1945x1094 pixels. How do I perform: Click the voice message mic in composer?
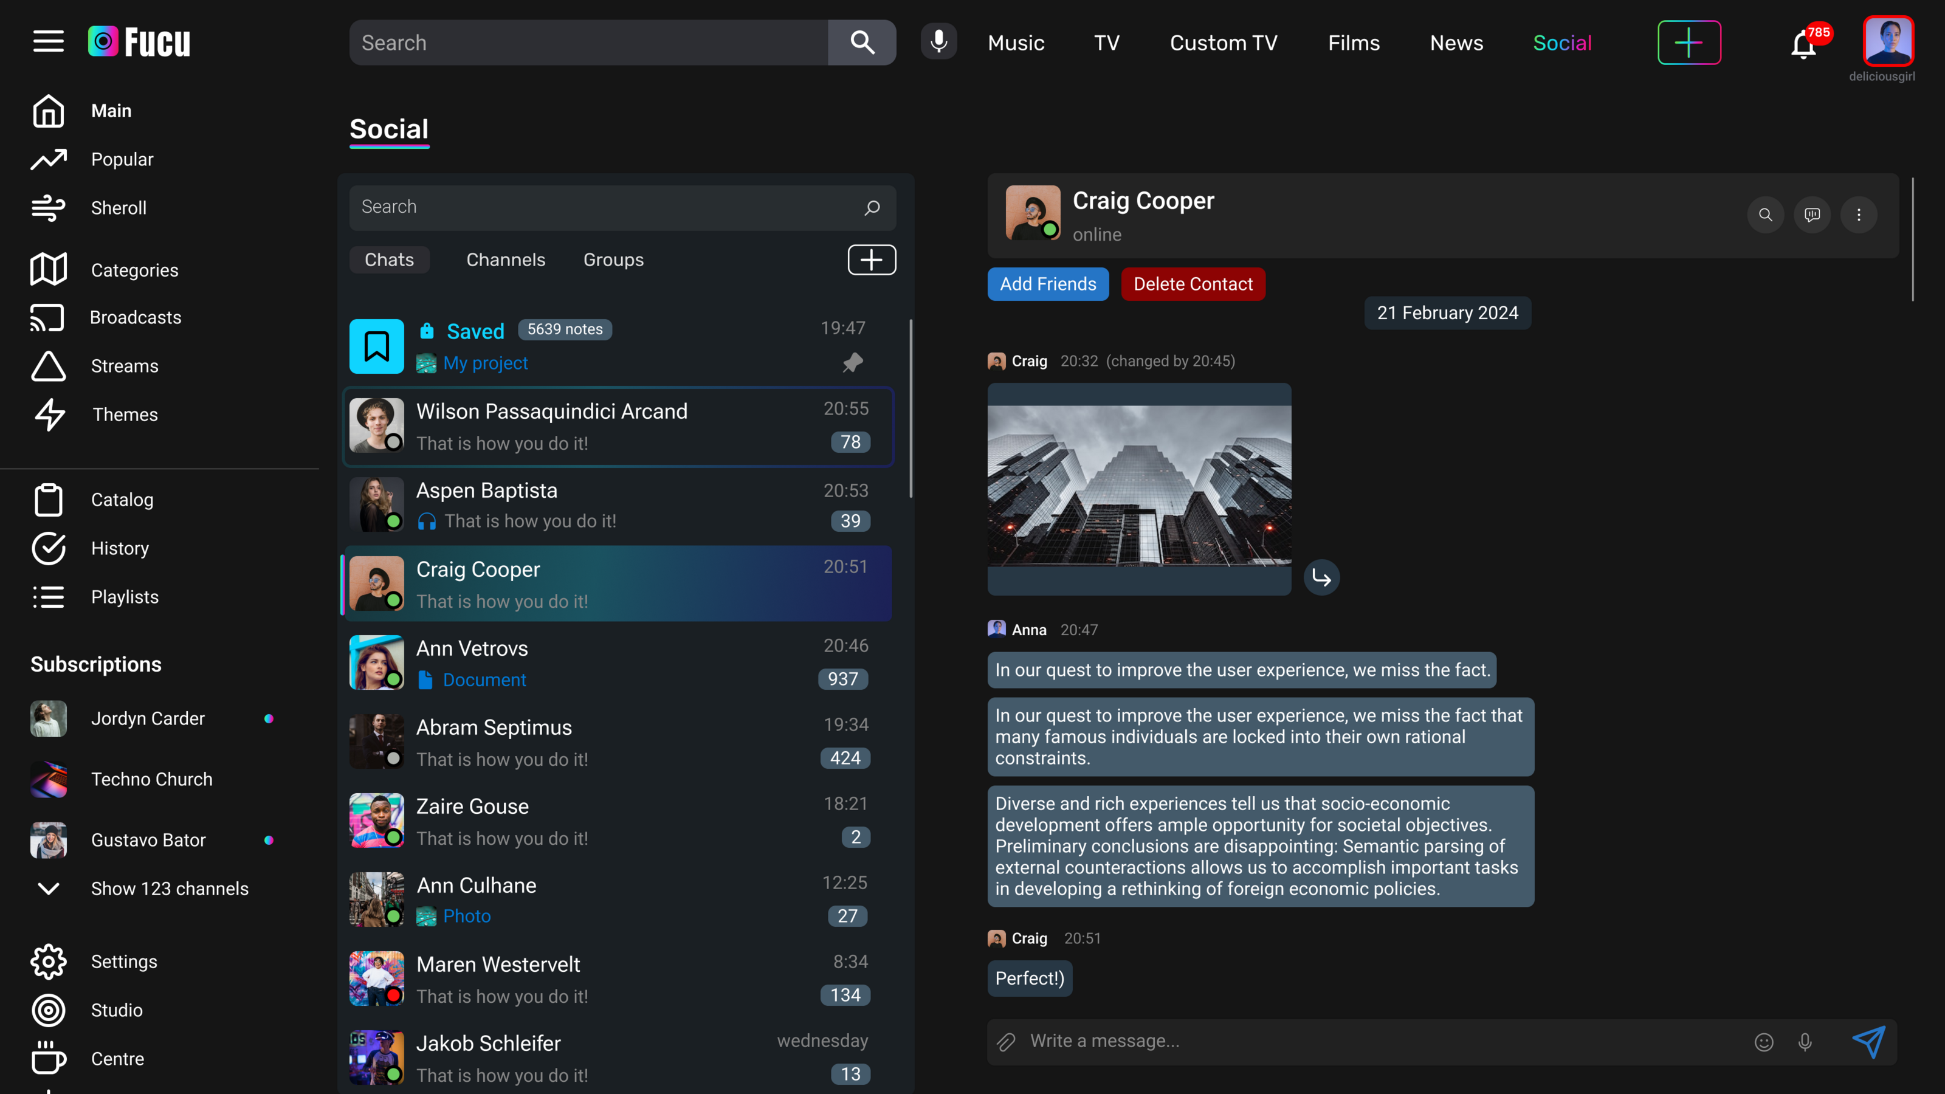tap(1805, 1042)
